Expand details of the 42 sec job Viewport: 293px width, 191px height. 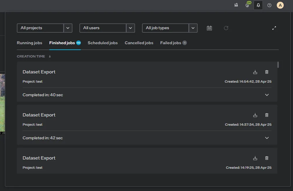click(x=267, y=138)
